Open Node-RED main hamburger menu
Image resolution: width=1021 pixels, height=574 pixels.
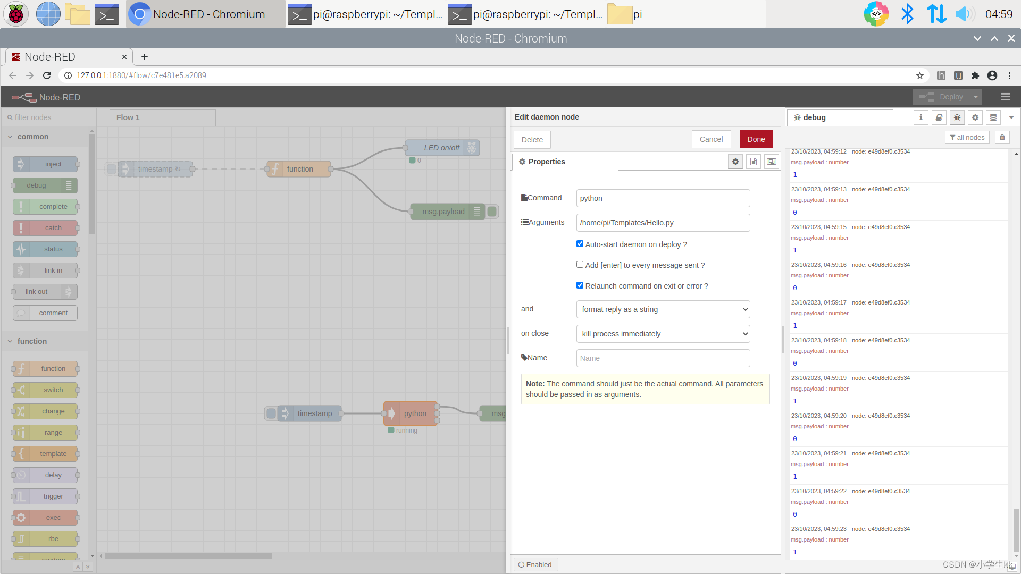tap(1005, 97)
